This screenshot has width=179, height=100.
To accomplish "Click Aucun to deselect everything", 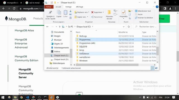I will (139, 14).
